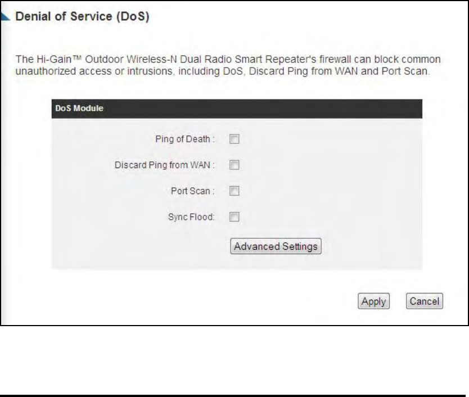Screen dimensions: 469x397
Task: Click the Sync Flood label text
Action: coord(191,217)
